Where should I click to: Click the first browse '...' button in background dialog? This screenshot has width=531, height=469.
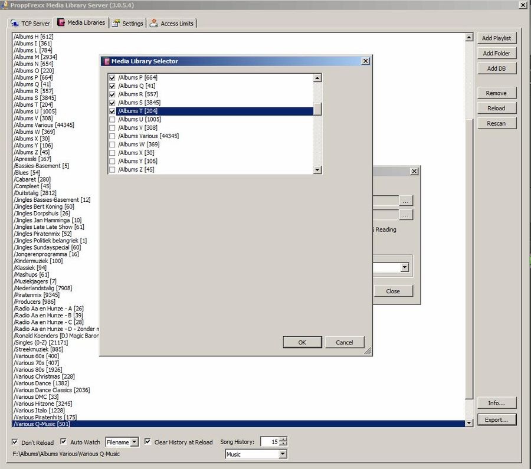coord(406,201)
